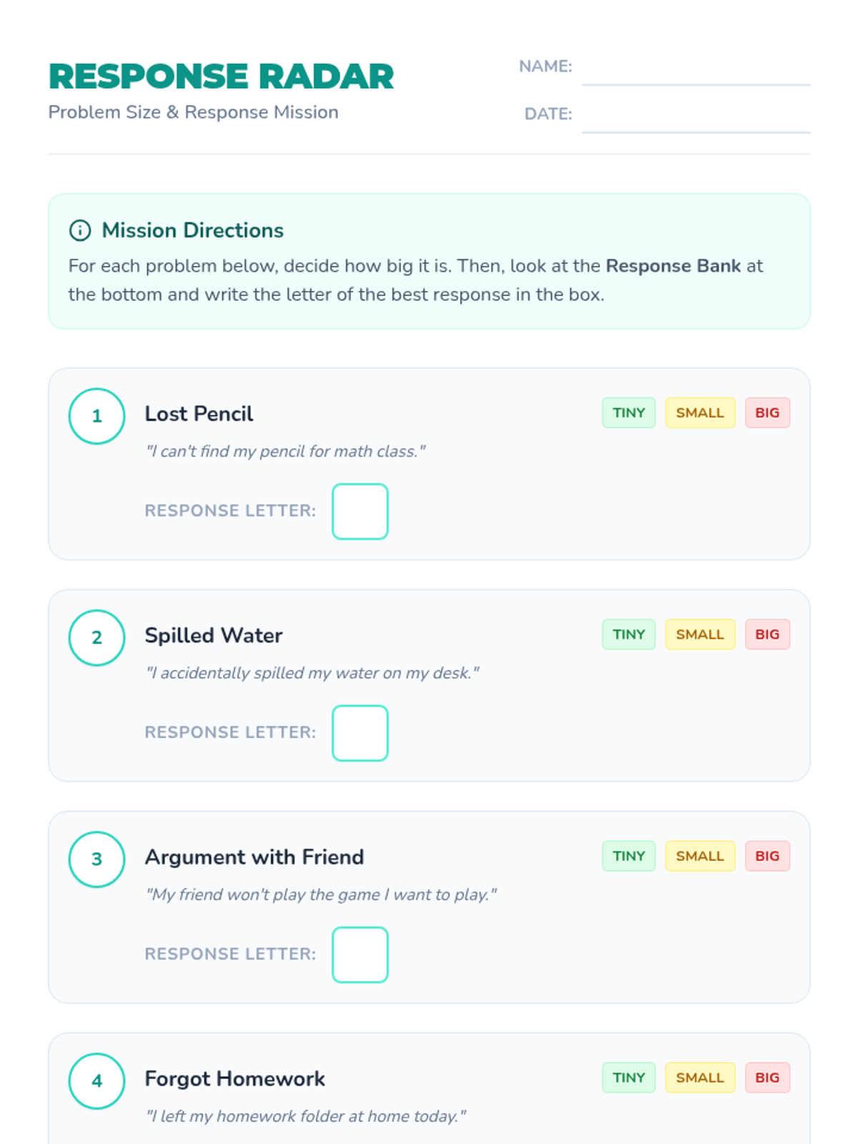This screenshot has width=858, height=1144.
Task: Choose BIG for Argument with Friend
Action: tap(767, 856)
